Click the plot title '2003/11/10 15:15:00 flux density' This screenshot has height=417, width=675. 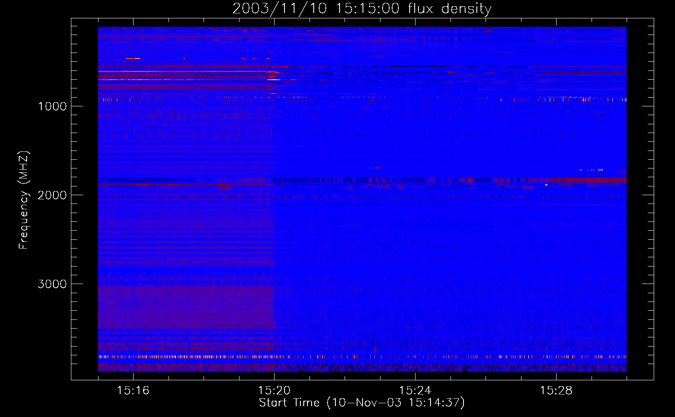pyautogui.click(x=362, y=8)
